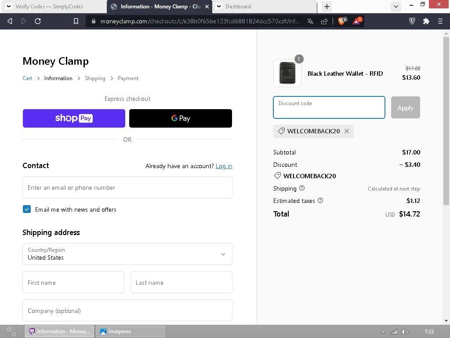Click the Log in link
Viewport: 450px width, 338px height.
click(224, 166)
